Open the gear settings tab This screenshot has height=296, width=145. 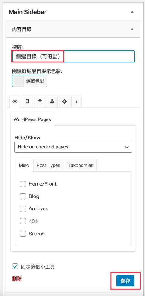tap(64, 102)
